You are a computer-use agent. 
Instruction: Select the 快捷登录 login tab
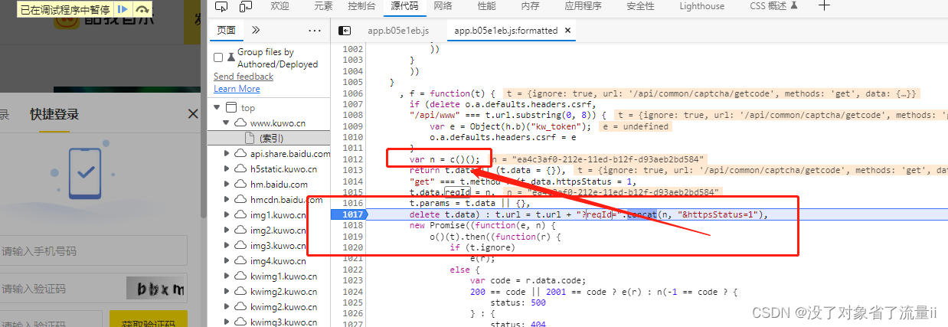coord(54,115)
